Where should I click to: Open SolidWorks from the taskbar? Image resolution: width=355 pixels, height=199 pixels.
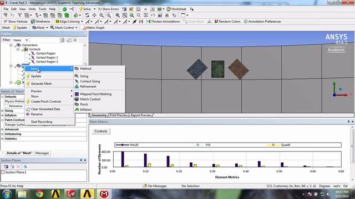click(x=70, y=194)
